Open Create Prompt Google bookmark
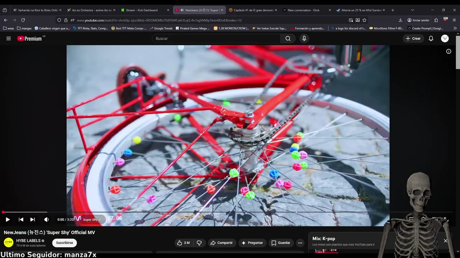 (x=425, y=28)
